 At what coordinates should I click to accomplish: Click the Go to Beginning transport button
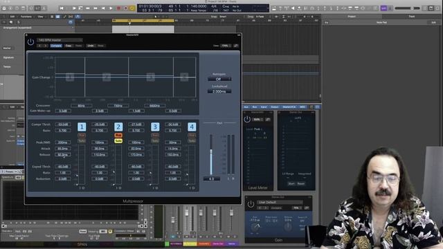(62, 8)
